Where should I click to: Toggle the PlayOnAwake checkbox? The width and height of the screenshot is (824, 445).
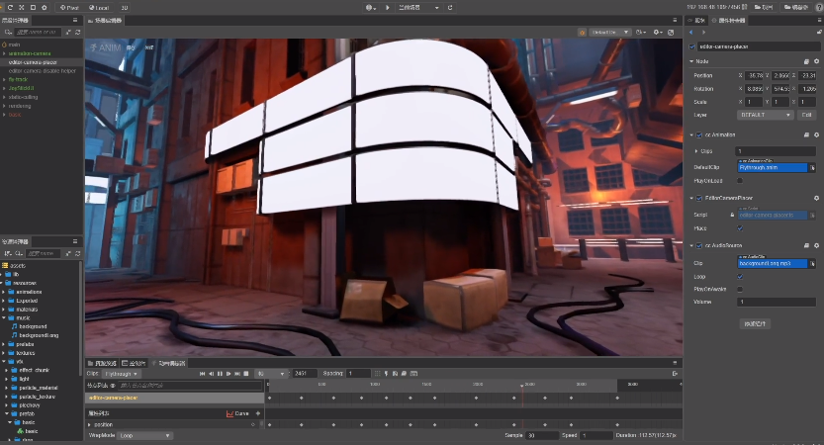coord(740,289)
